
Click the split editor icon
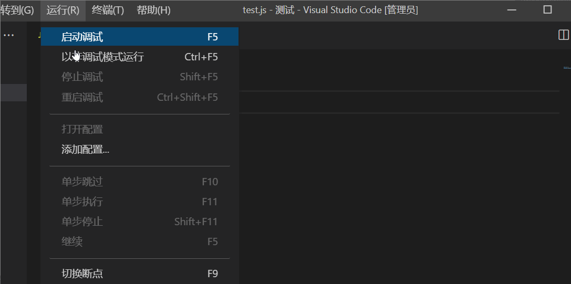pyautogui.click(x=563, y=35)
